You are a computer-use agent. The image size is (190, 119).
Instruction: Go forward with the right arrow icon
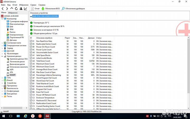coord(7,9)
